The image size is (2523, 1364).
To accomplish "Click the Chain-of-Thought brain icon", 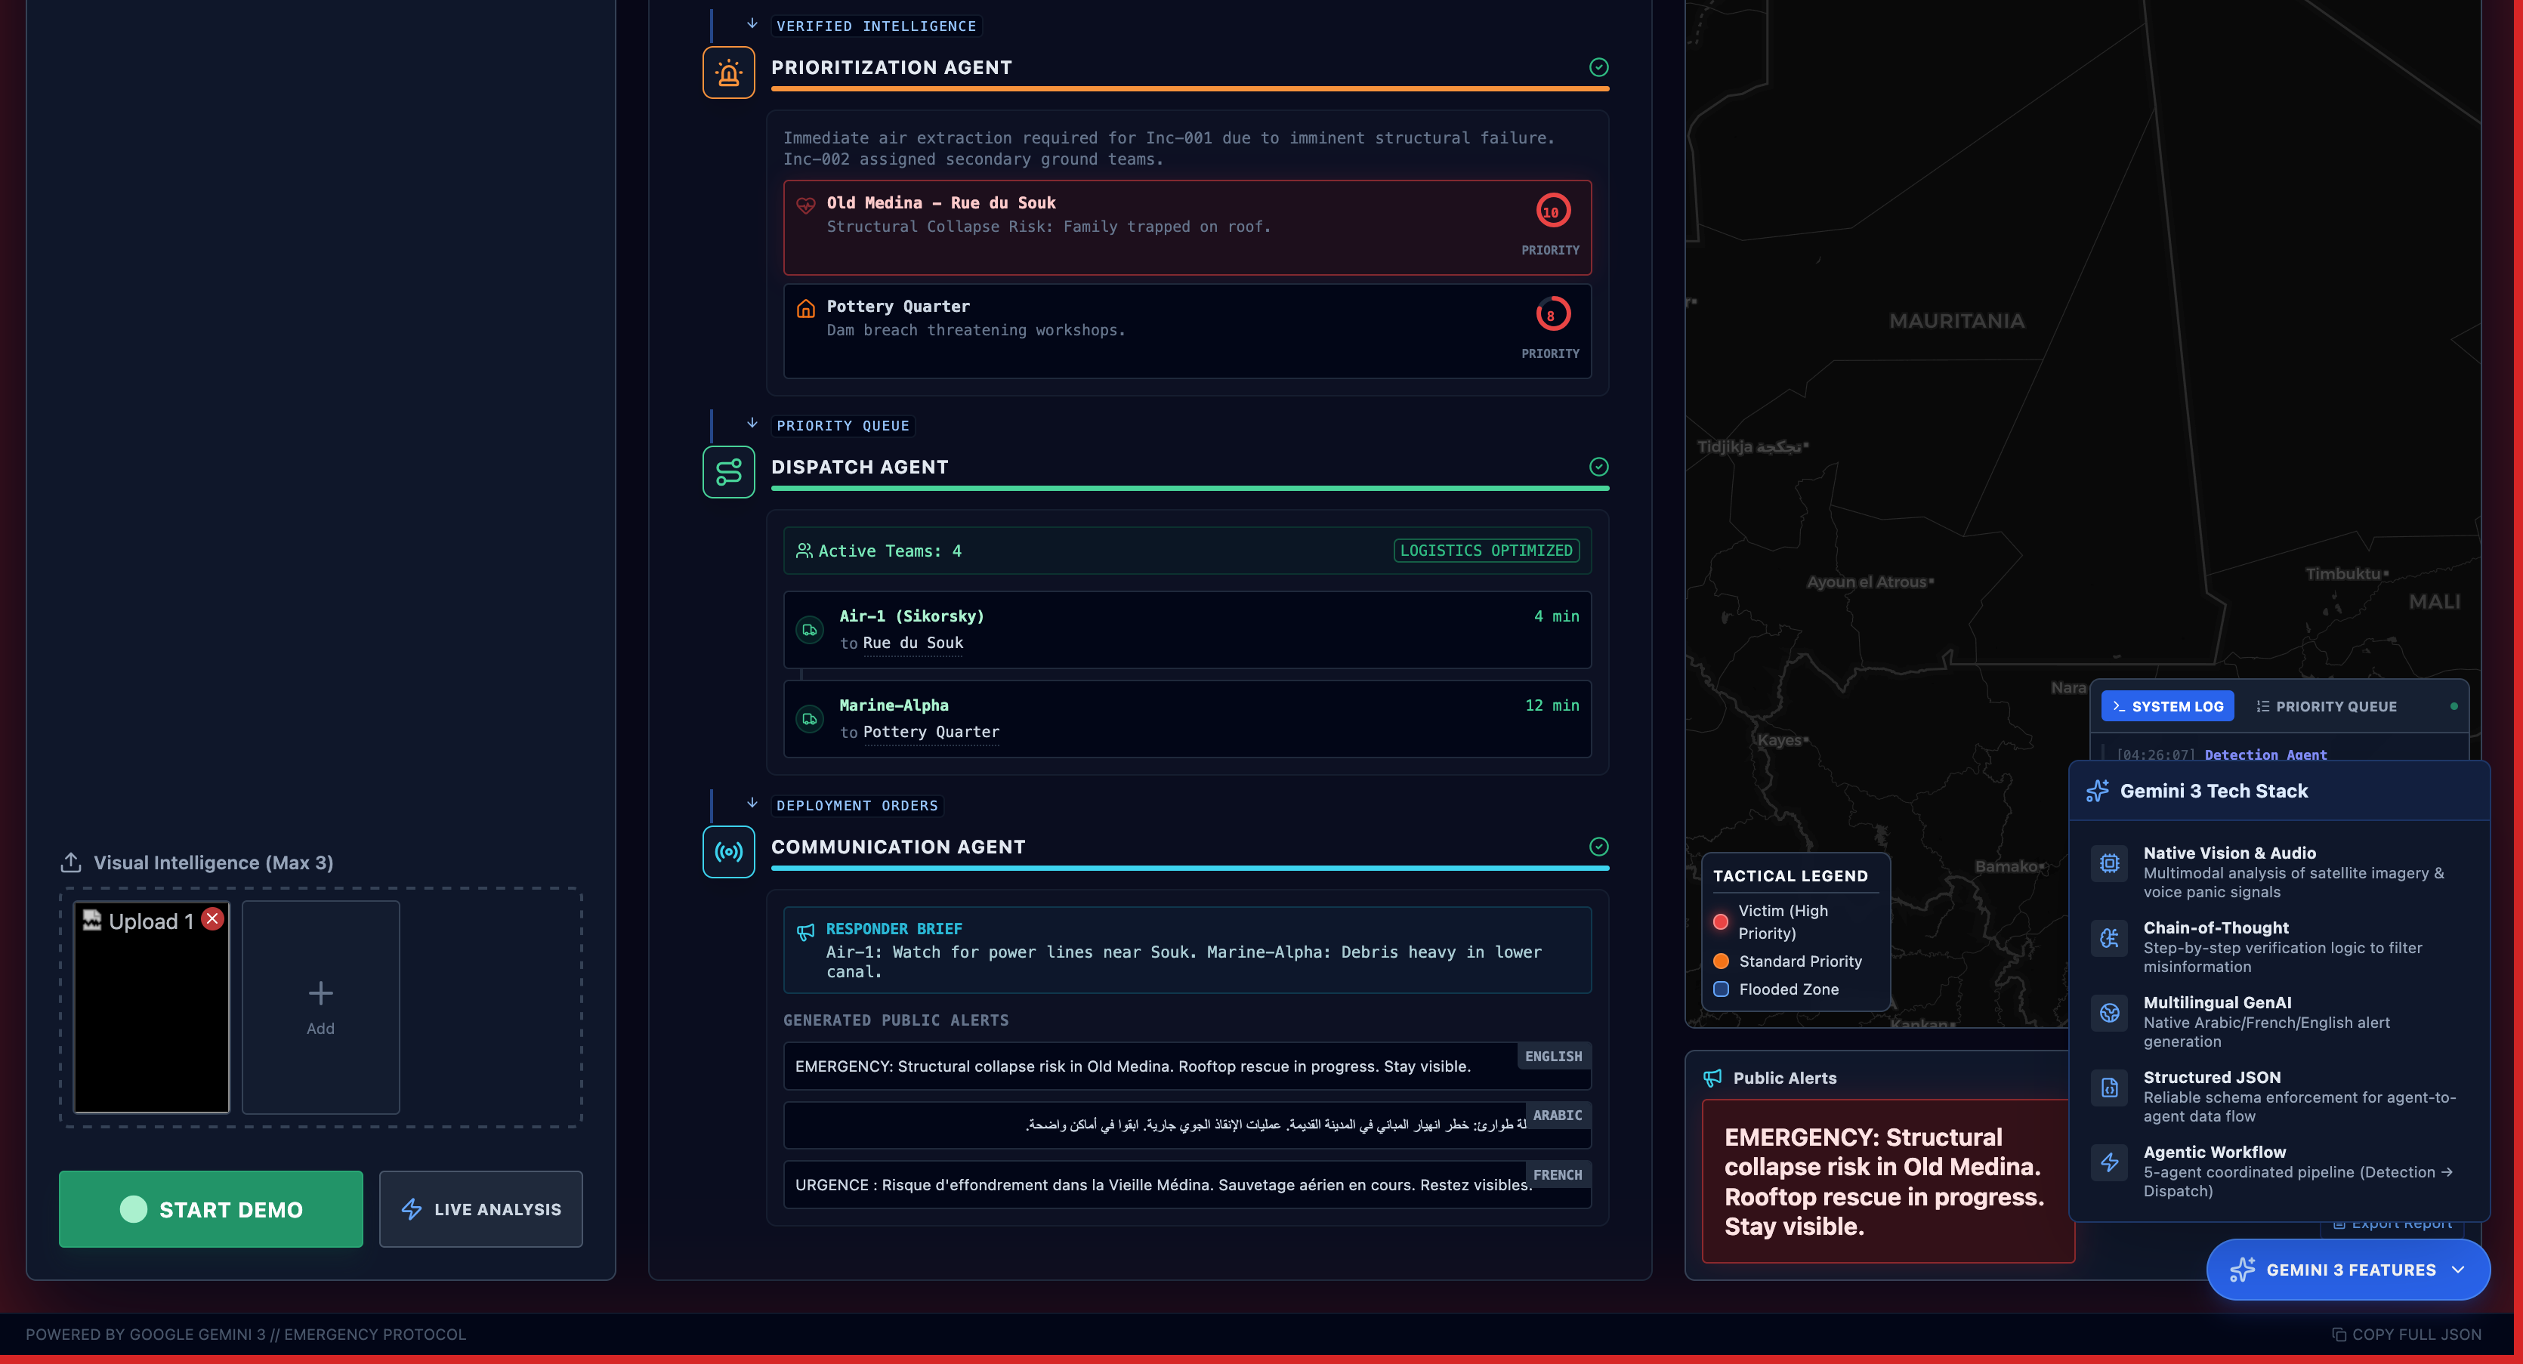I will pos(2109,938).
